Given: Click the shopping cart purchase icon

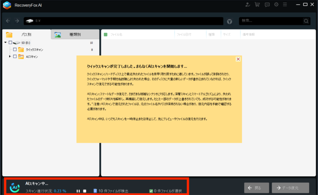Looking at the screenshot, I should (x=257, y=4).
